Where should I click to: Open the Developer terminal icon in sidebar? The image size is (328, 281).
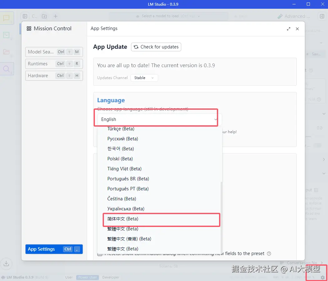point(7,35)
